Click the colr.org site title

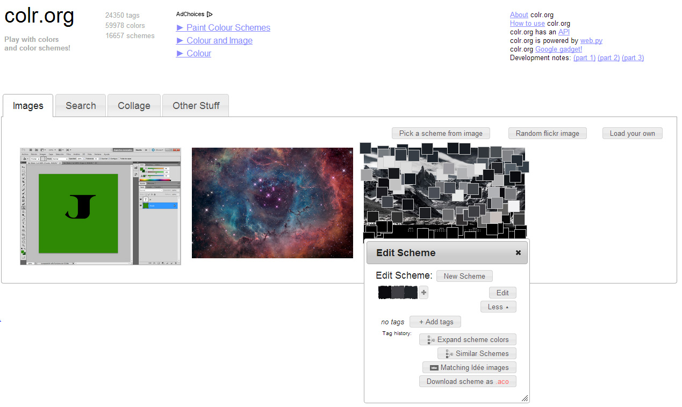tap(39, 16)
